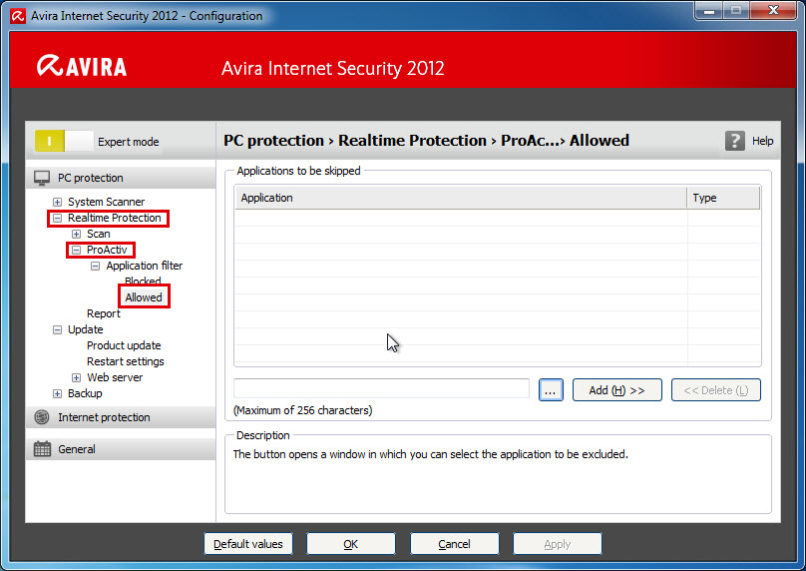Screen dimensions: 806x571
Task: Click the Cancel button
Action: tap(455, 544)
